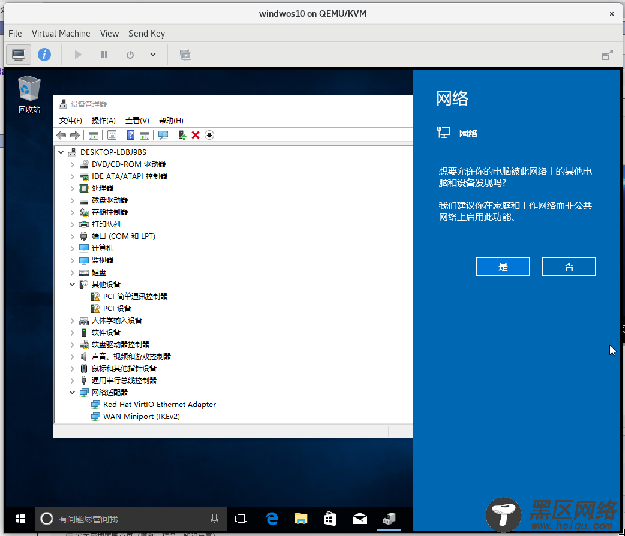Open the VM snapshots manager icon
625x536 pixels.
(185, 55)
